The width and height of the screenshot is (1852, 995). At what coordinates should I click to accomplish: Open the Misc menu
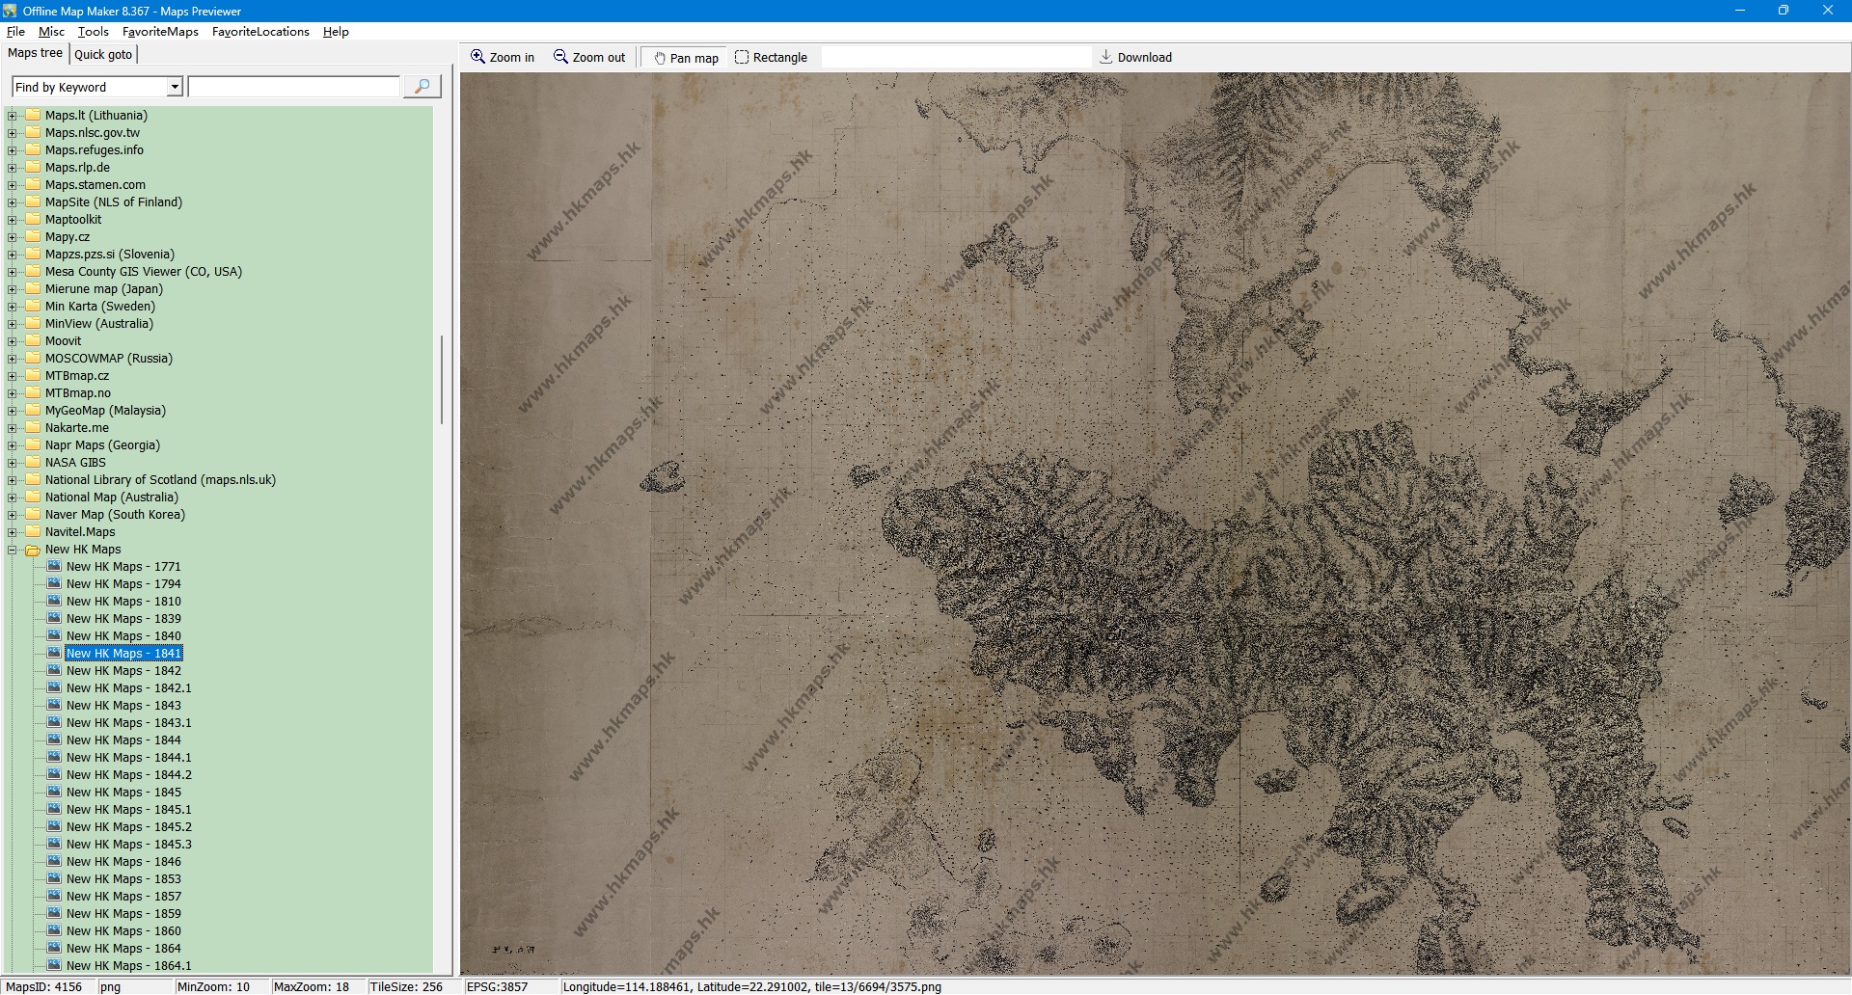pos(51,32)
